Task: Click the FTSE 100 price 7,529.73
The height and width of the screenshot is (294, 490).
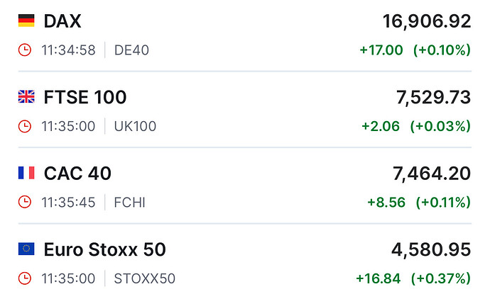Action: coord(434,97)
